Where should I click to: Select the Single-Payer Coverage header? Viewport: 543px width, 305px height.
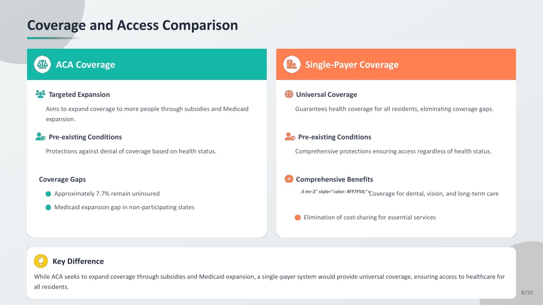352,65
